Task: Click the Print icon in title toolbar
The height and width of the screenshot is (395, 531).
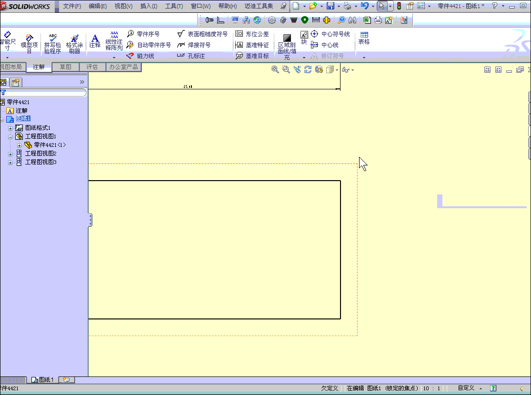Action: [x=347, y=6]
